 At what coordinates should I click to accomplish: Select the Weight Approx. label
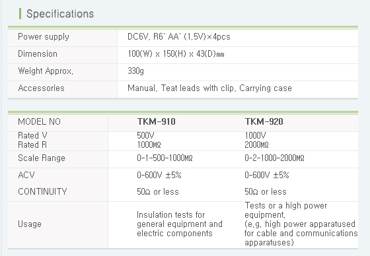coord(46,71)
